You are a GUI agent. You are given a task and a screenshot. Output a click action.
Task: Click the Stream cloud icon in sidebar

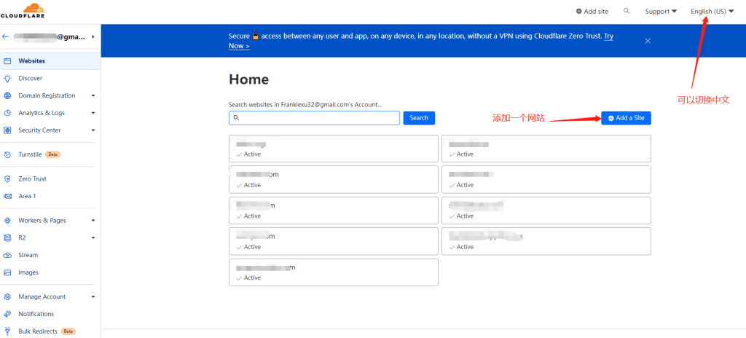click(x=7, y=255)
